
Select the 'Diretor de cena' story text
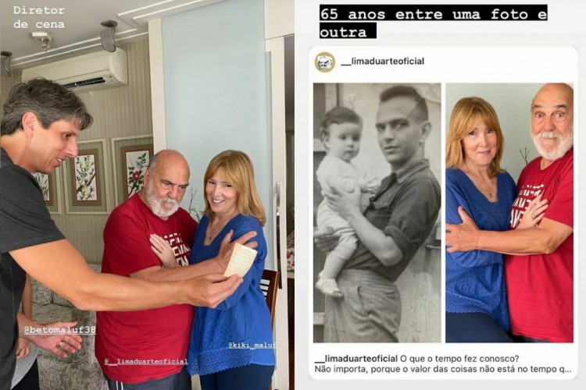tap(39, 17)
